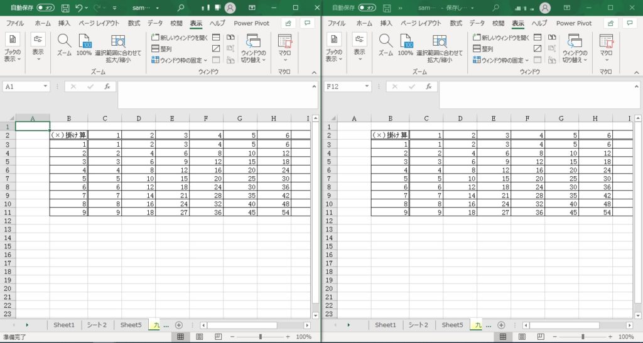Click the new sheet plus button in the left window
The image size is (643, 343).
pos(179,325)
